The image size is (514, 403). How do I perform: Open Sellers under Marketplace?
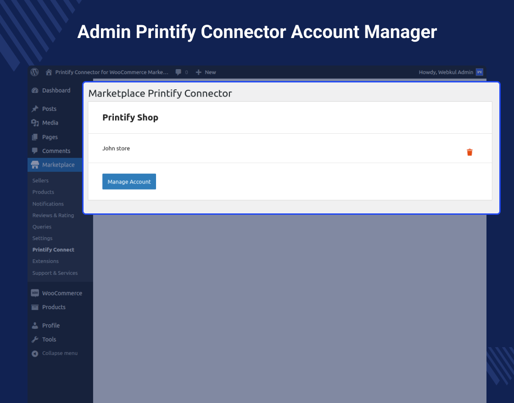pyautogui.click(x=40, y=180)
